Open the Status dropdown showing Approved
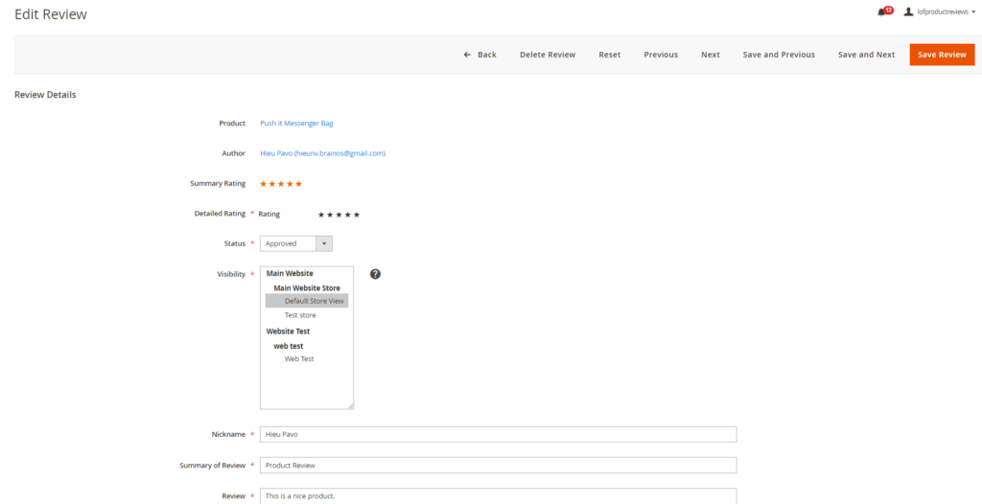The height and width of the screenshot is (504, 982). click(295, 243)
